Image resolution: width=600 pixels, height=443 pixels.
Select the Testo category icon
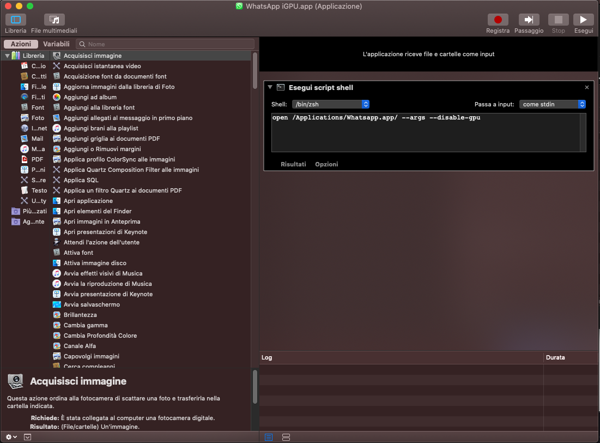pyautogui.click(x=25, y=190)
